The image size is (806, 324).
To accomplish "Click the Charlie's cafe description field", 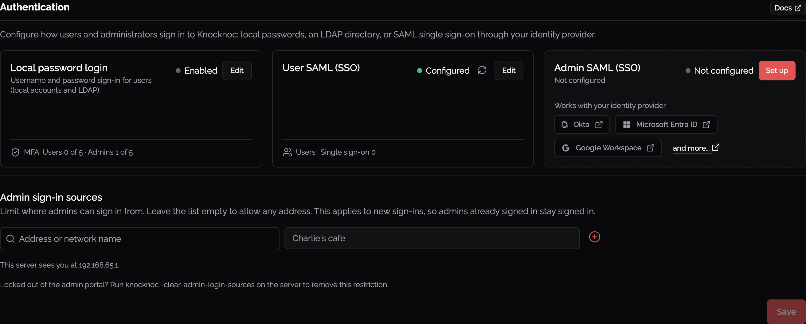I will (432, 238).
